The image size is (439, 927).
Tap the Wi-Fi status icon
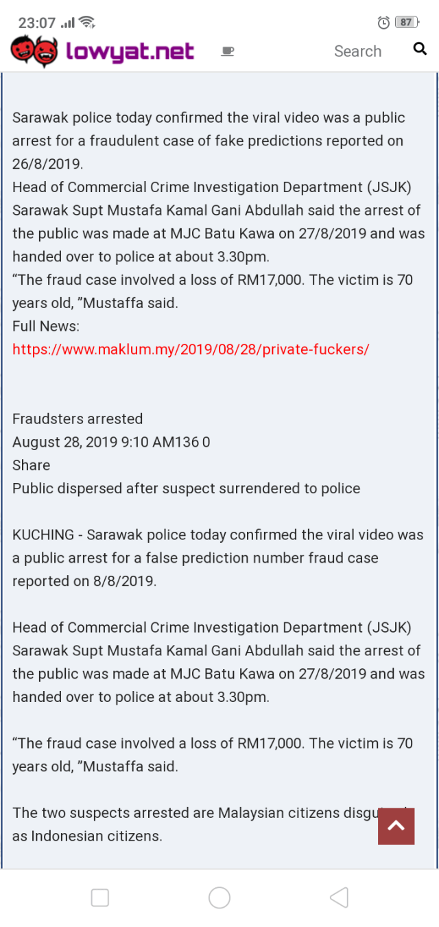pyautogui.click(x=87, y=23)
